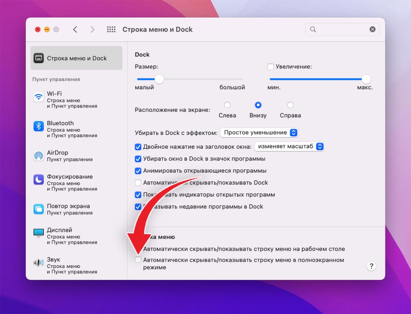Click the 'мин.' slider end label

pos(274,87)
